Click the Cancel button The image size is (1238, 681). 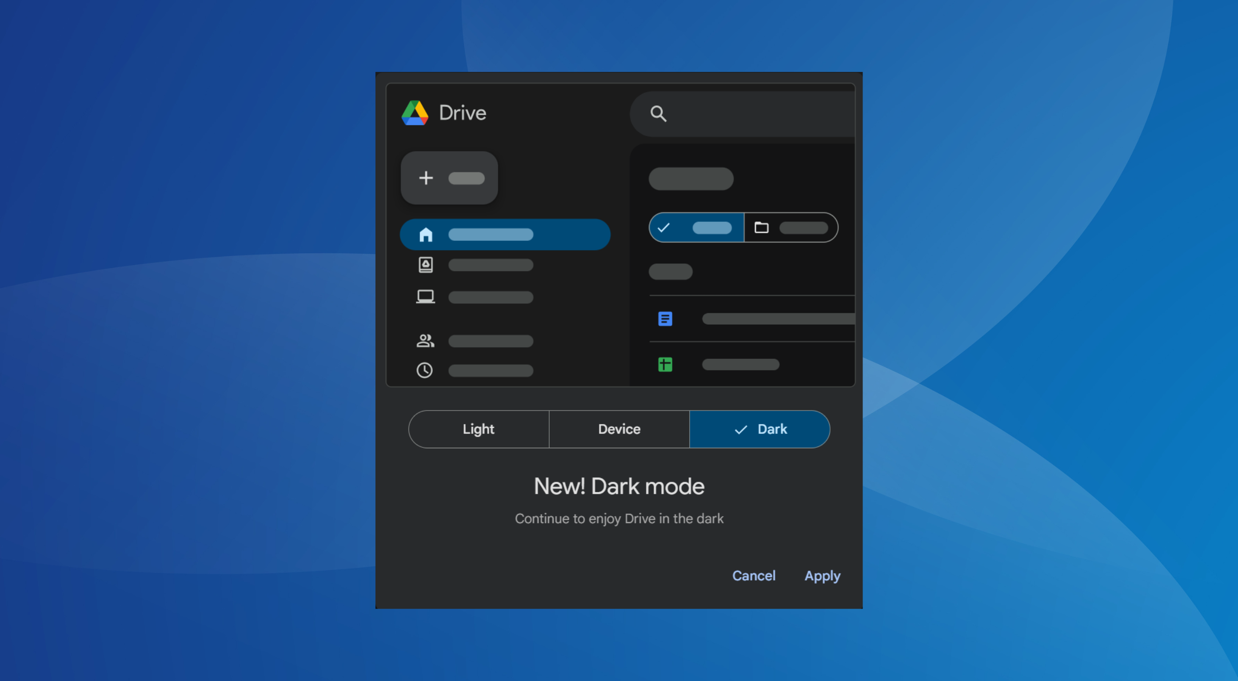[754, 575]
